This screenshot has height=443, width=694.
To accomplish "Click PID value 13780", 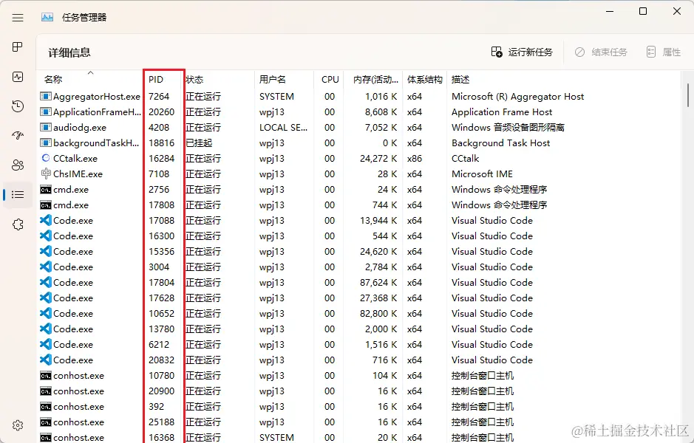I will pos(162,329).
